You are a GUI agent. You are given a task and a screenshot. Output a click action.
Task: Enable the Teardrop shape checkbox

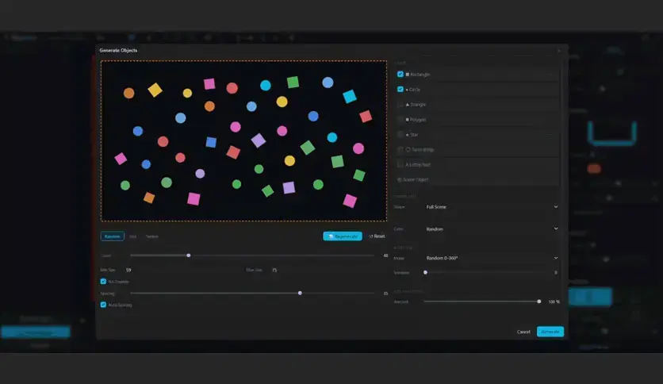coord(400,149)
